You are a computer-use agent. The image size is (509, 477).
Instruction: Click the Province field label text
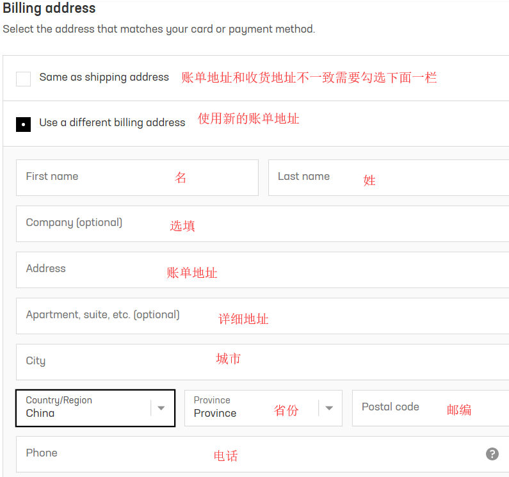pyautogui.click(x=212, y=400)
